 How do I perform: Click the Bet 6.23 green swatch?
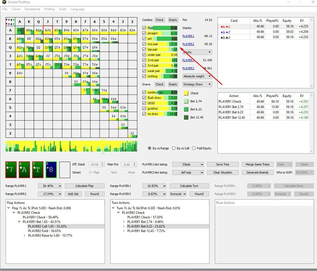186,109
